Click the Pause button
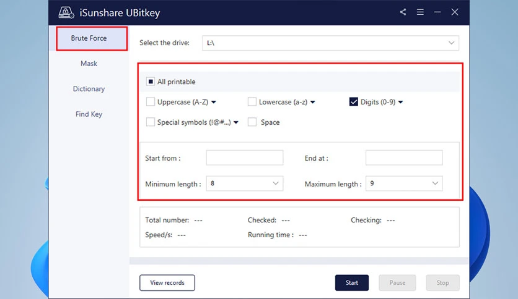 click(397, 282)
